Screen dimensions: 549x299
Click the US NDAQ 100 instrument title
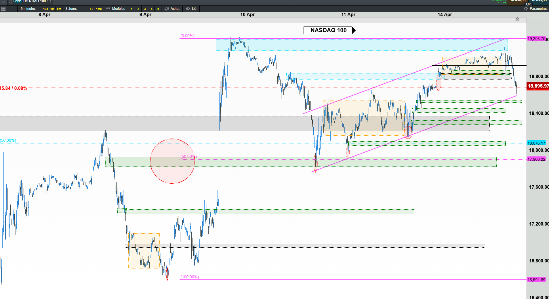coord(35,1)
